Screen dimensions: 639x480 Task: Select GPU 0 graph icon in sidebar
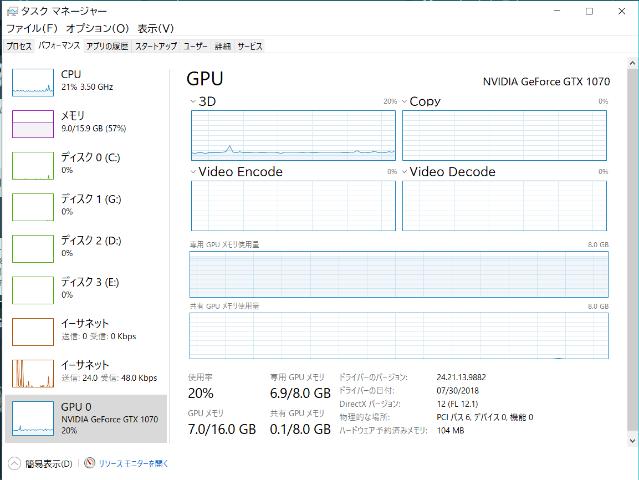(33, 418)
